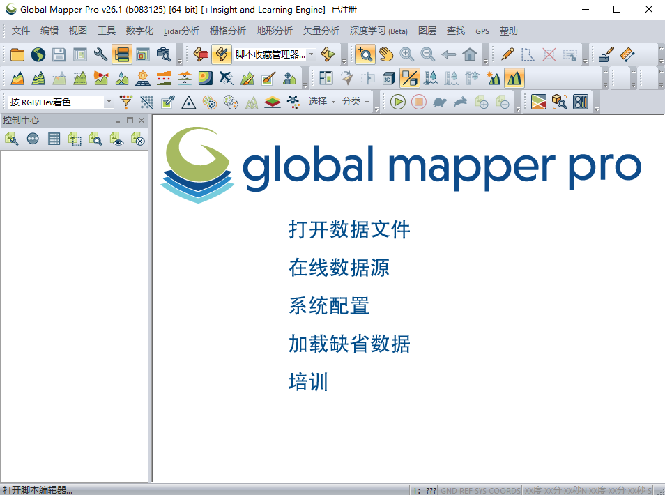This screenshot has width=665, height=495.
Task: Click the 在线数据源 link
Action: (x=339, y=268)
